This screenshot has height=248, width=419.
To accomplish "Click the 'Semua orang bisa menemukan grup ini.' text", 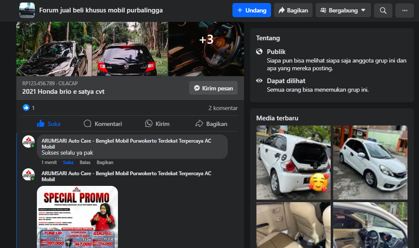I will pyautogui.click(x=318, y=90).
